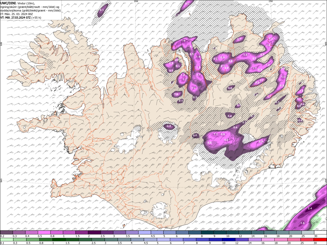Click the valid time line 'VT: Mið. 27.03.2024 07Z'
327x245 pixels.
tap(16, 18)
